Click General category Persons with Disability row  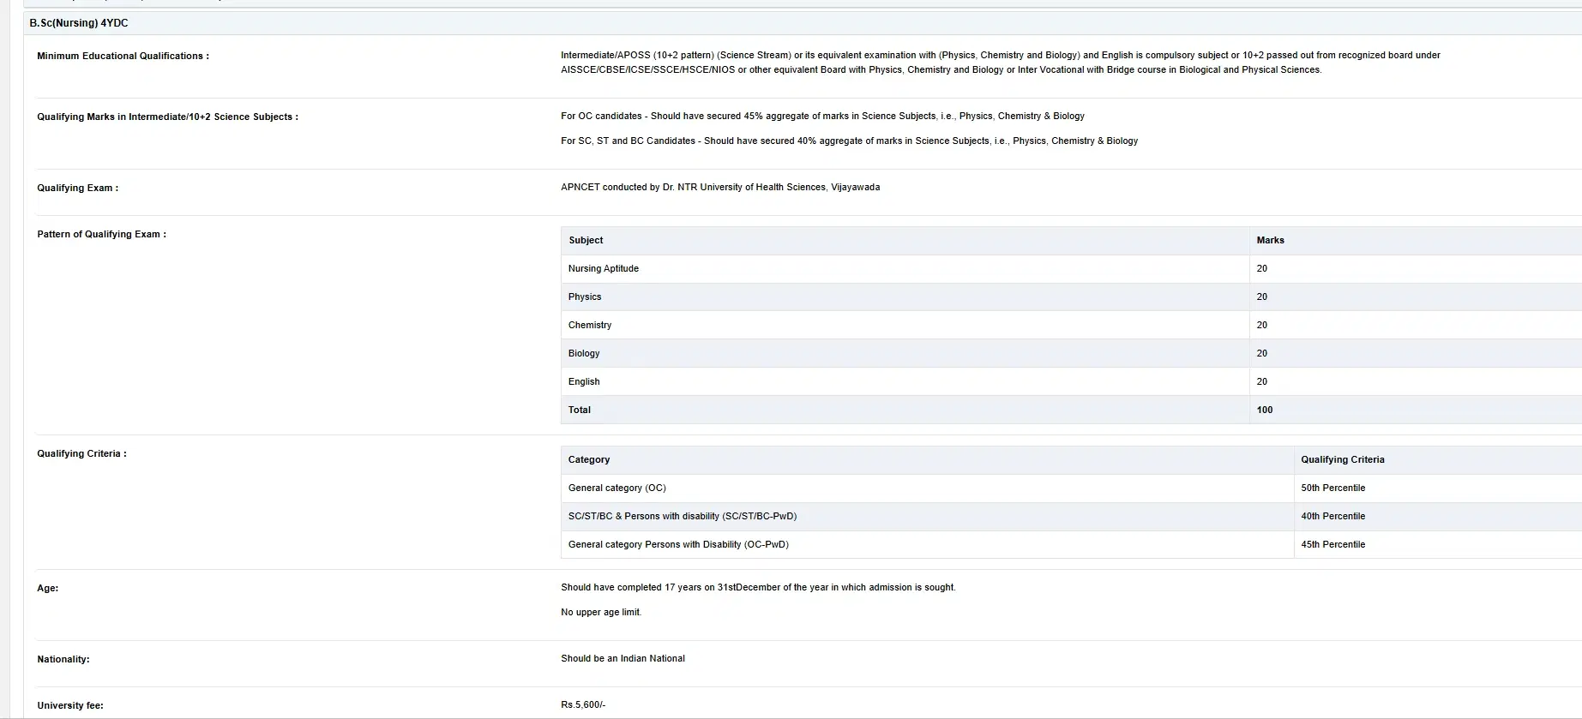point(677,545)
